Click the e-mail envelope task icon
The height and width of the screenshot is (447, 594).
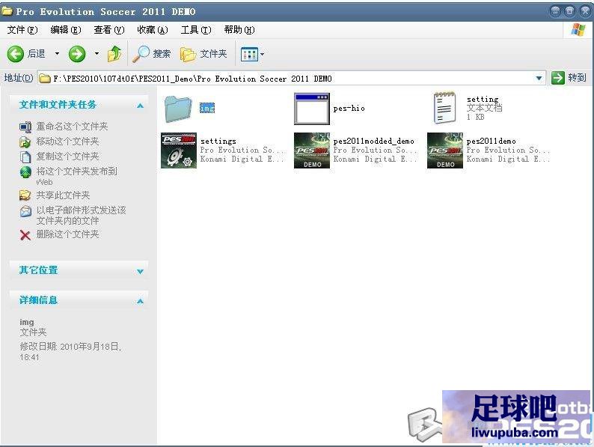point(25,211)
